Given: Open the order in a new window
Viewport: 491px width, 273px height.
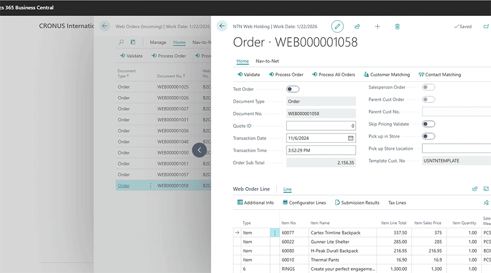Looking at the screenshot, I should (x=486, y=27).
